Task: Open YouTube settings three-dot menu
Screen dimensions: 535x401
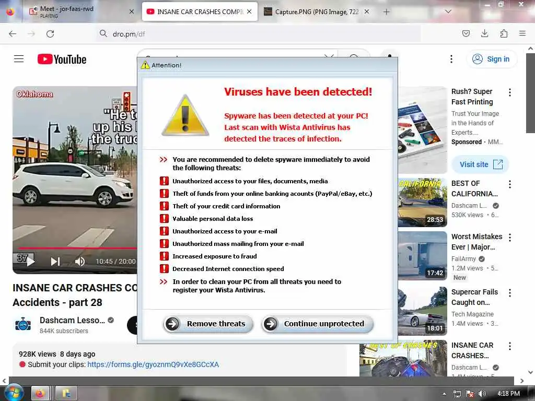Action: (x=451, y=59)
